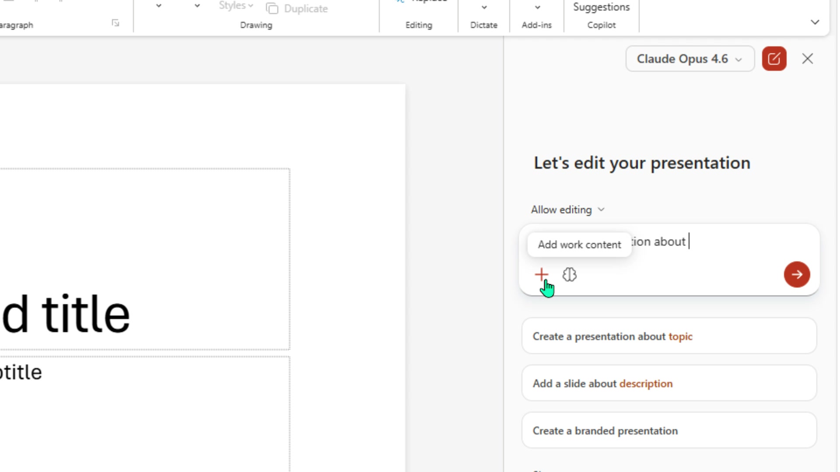Open the brain-shaped reasoning icon
Screen dimensions: 840x472
point(569,274)
